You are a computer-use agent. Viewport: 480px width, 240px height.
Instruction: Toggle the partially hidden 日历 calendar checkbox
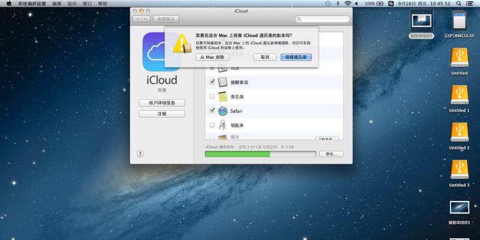click(212, 68)
